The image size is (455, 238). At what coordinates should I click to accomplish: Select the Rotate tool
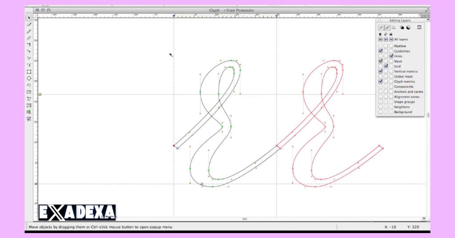[29, 85]
